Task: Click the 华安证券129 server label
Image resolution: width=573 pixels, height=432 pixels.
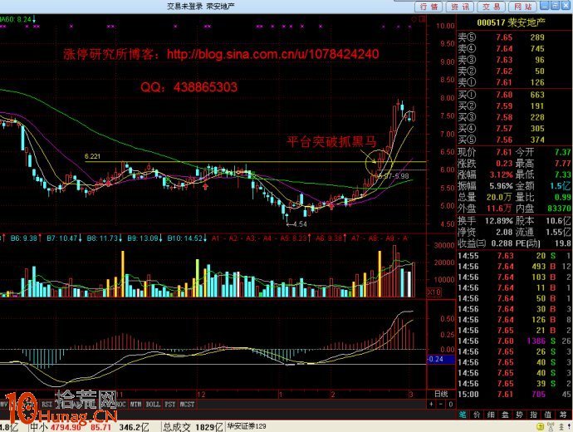Action: click(247, 426)
